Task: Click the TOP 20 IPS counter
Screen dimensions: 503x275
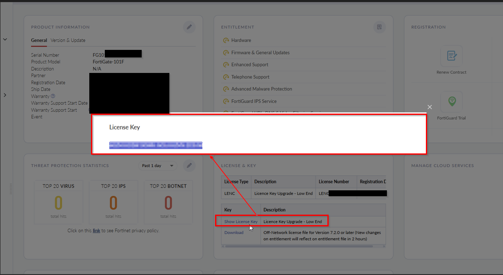Action: 113,202
